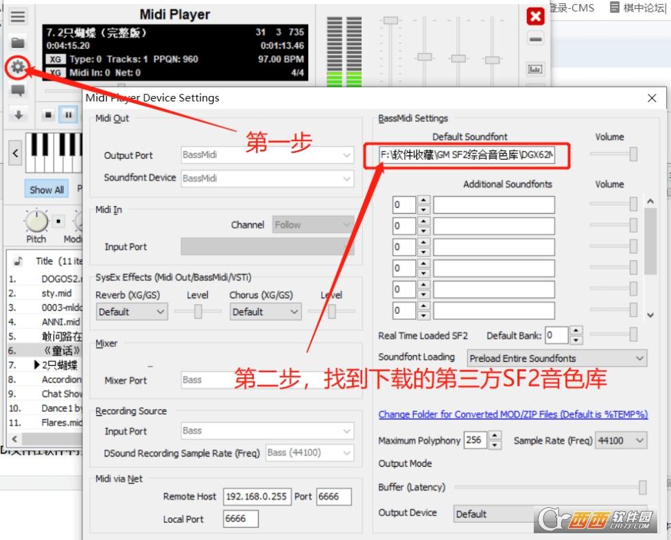The height and width of the screenshot is (540, 671).
Task: Open the Sample Rate (Freq) dropdown
Action: pyautogui.click(x=622, y=441)
